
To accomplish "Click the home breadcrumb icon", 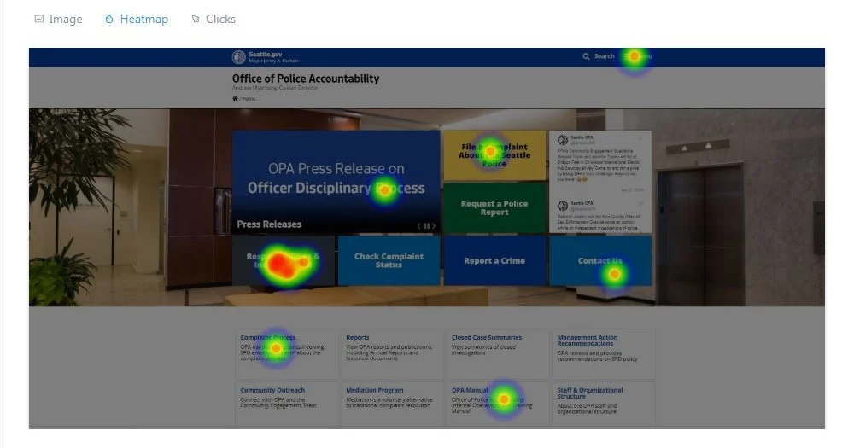I will (235, 98).
